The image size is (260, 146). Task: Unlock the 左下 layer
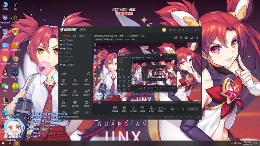point(64,48)
